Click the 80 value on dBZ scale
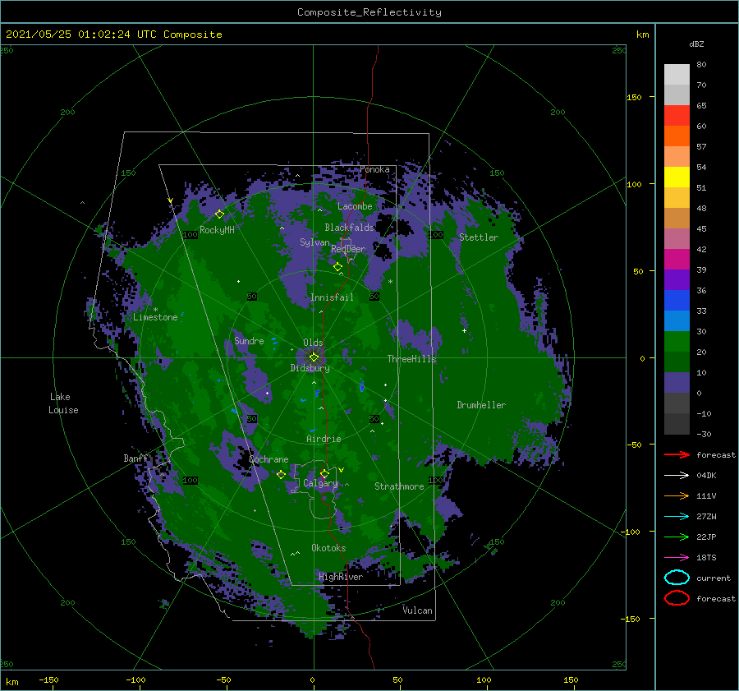This screenshot has height=691, width=739. 701,65
